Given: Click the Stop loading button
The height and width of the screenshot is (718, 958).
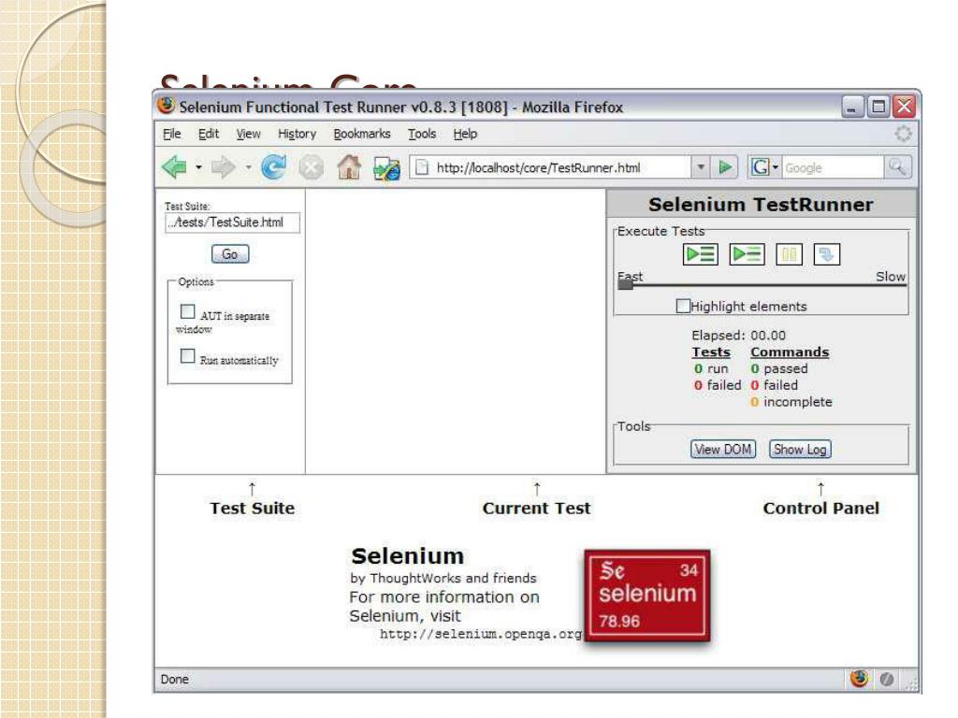Looking at the screenshot, I should 311,166.
